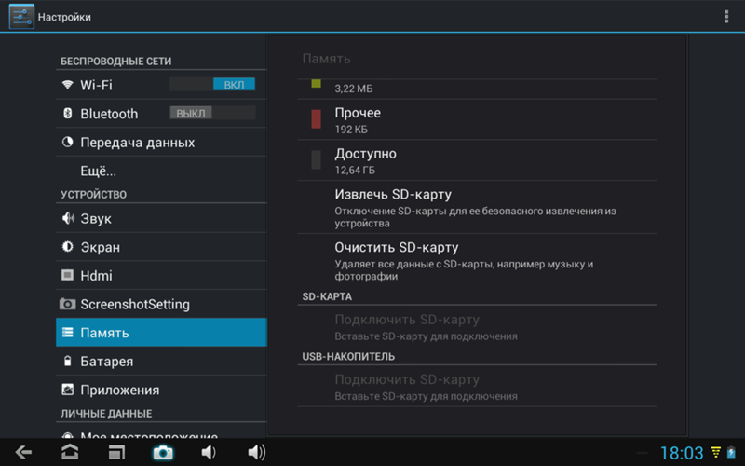Click the speaker icon beside Звук
Screen dimensions: 745x466
point(68,218)
